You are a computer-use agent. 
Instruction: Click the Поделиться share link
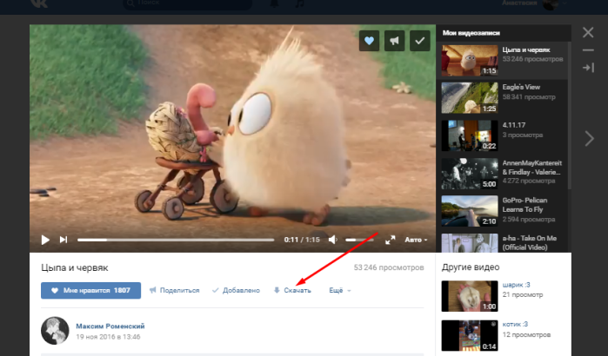pyautogui.click(x=175, y=291)
